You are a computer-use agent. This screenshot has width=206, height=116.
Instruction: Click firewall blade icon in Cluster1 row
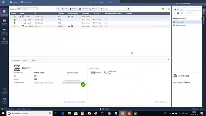(x=69, y=16)
